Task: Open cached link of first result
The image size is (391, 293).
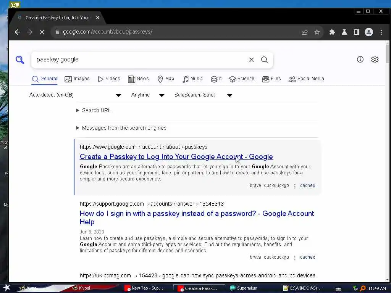Action: (307, 185)
